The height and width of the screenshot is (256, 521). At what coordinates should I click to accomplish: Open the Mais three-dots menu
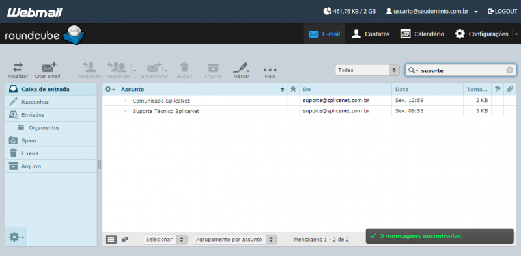270,70
